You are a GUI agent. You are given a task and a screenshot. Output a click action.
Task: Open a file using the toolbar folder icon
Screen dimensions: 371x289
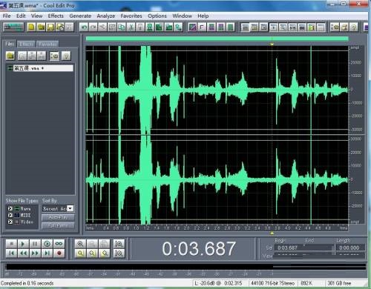click(x=41, y=27)
